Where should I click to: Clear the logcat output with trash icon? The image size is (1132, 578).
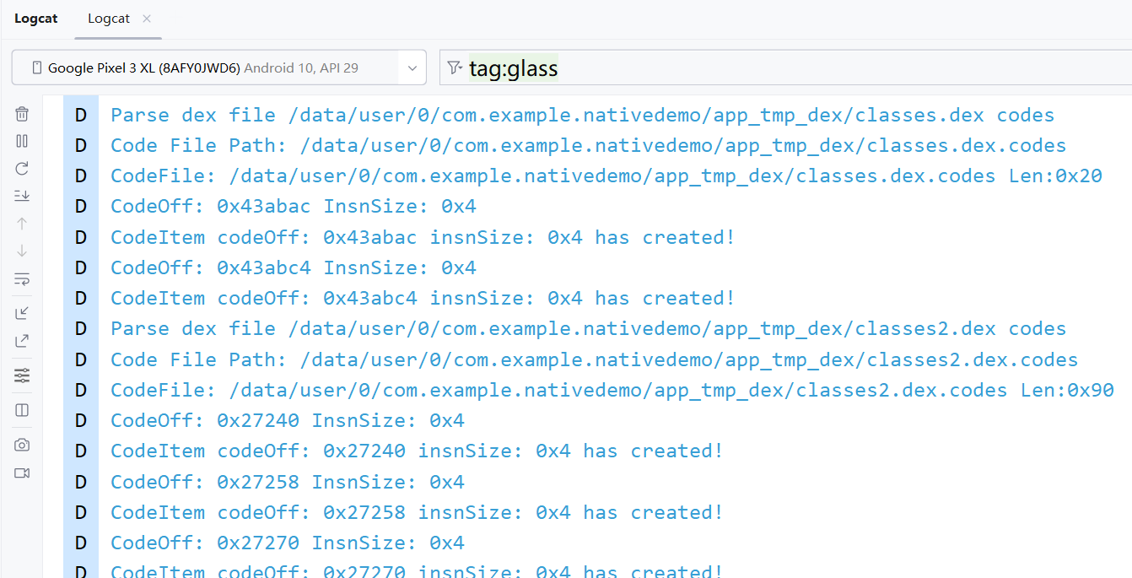click(x=22, y=114)
